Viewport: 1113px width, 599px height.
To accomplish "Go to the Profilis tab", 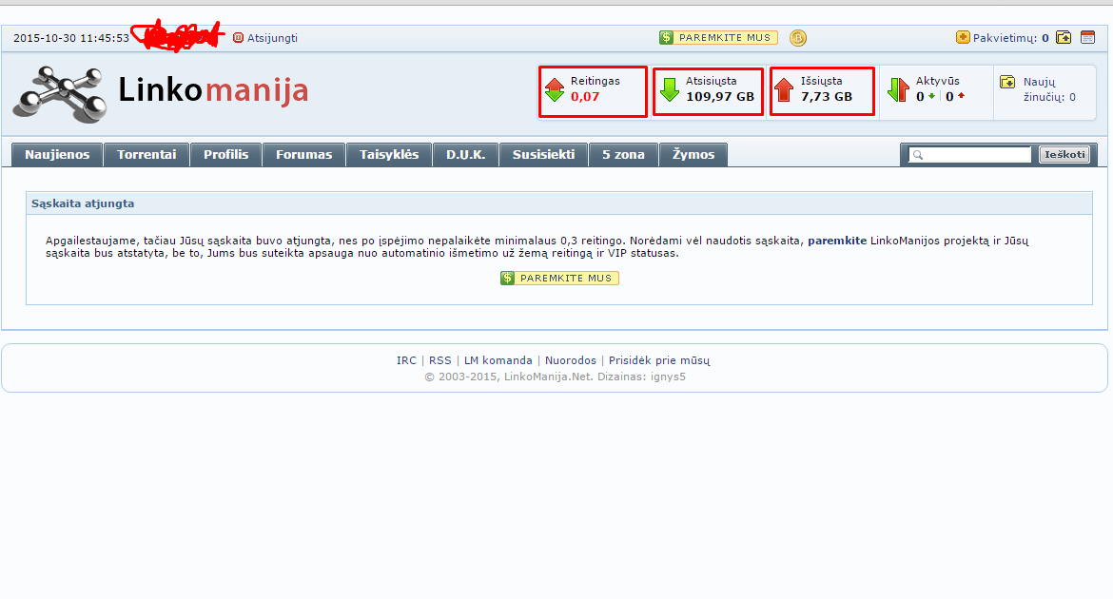I will pyautogui.click(x=225, y=155).
